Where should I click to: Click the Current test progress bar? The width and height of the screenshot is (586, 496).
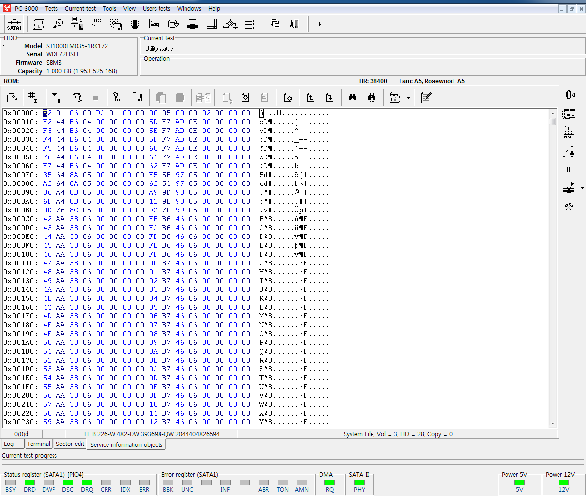[293, 464]
